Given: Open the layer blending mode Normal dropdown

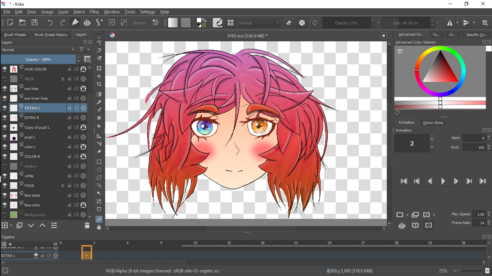Looking at the screenshot, I should pos(38,50).
